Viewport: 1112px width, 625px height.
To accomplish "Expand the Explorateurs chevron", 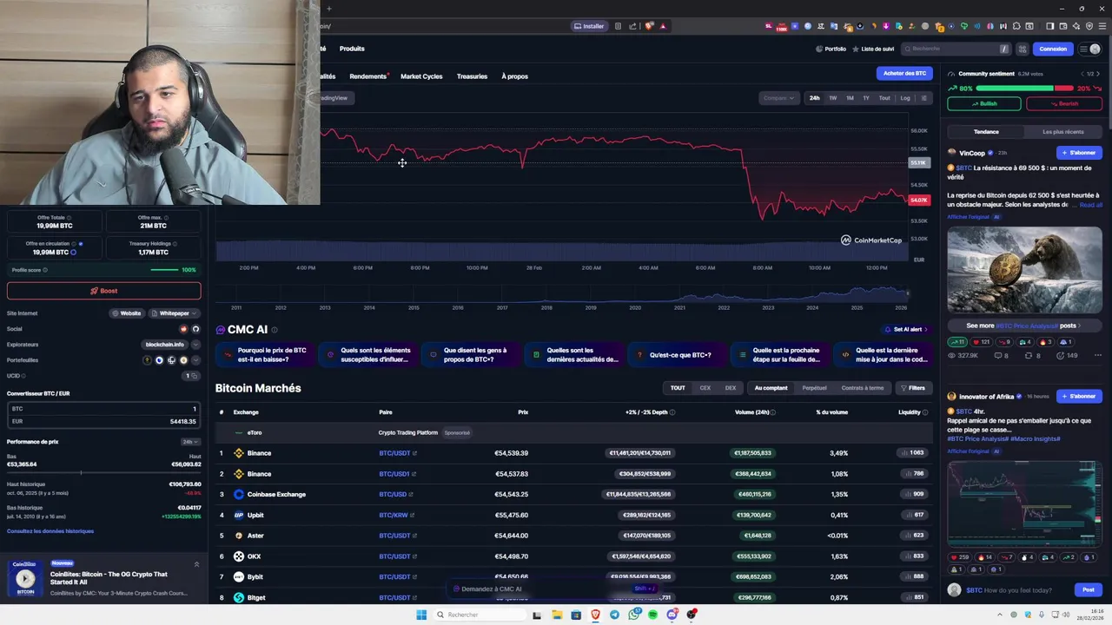I will pyautogui.click(x=195, y=345).
